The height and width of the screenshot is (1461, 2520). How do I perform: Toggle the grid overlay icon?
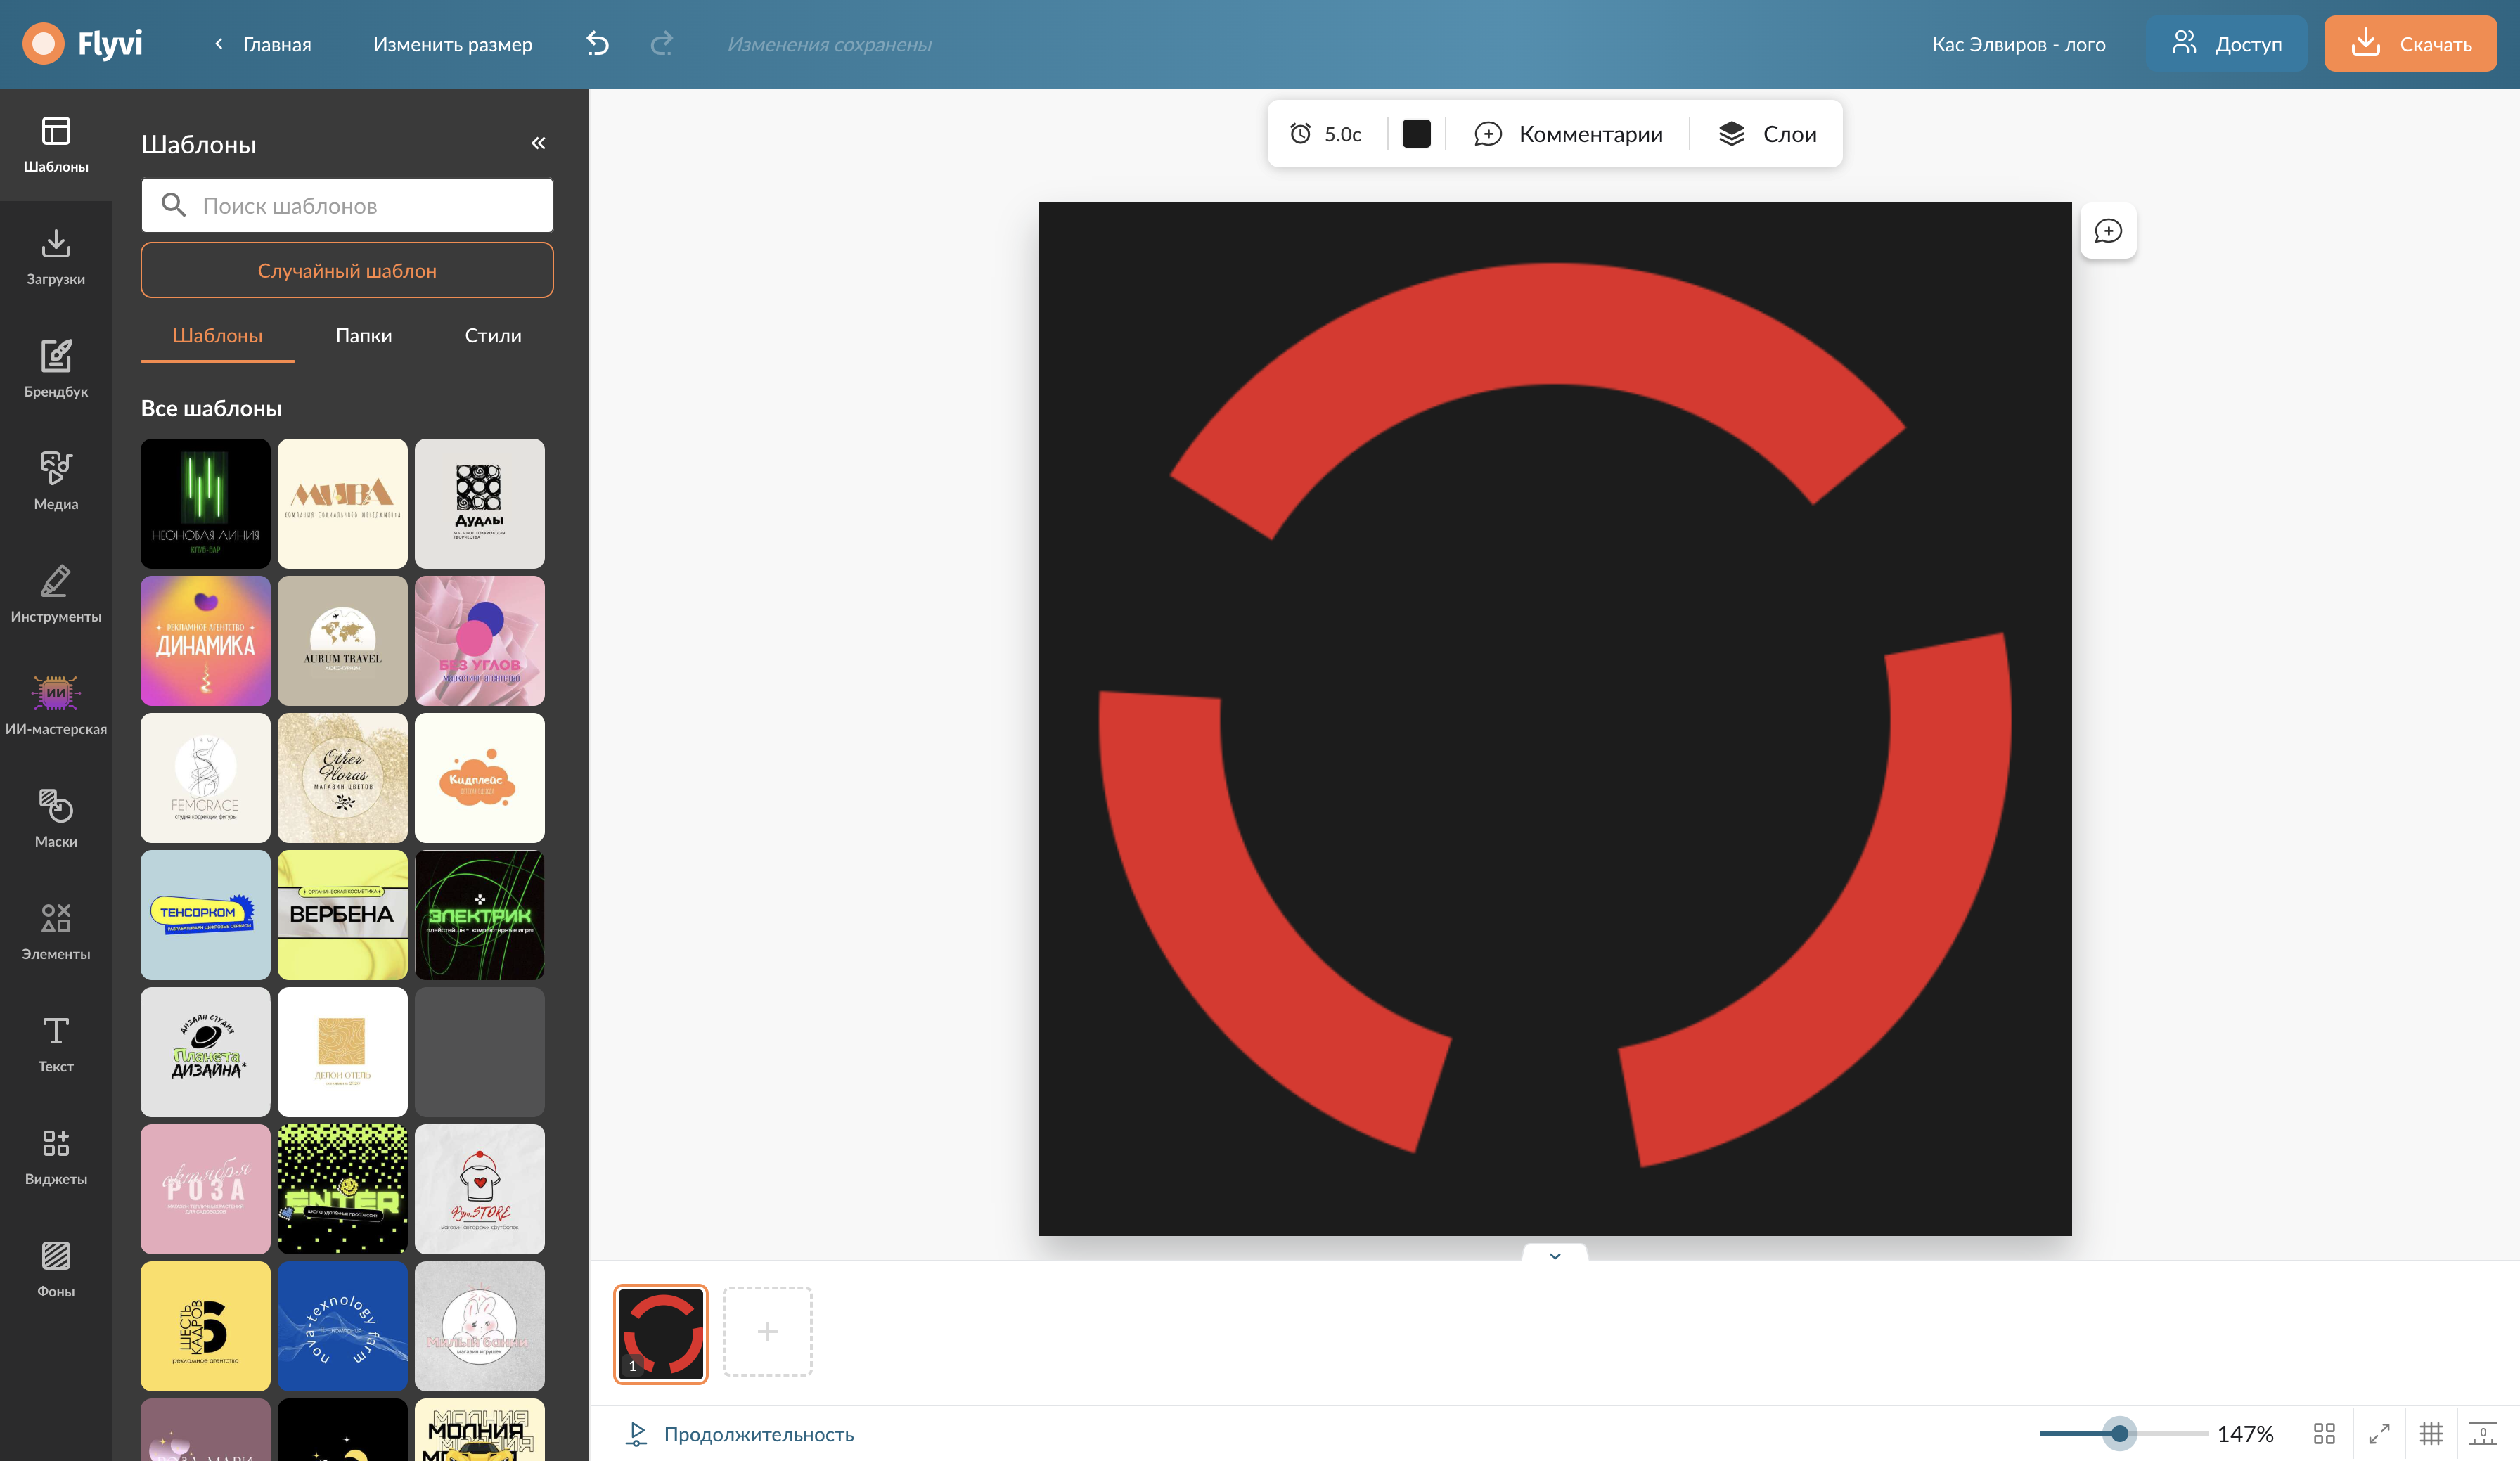coord(2431,1433)
